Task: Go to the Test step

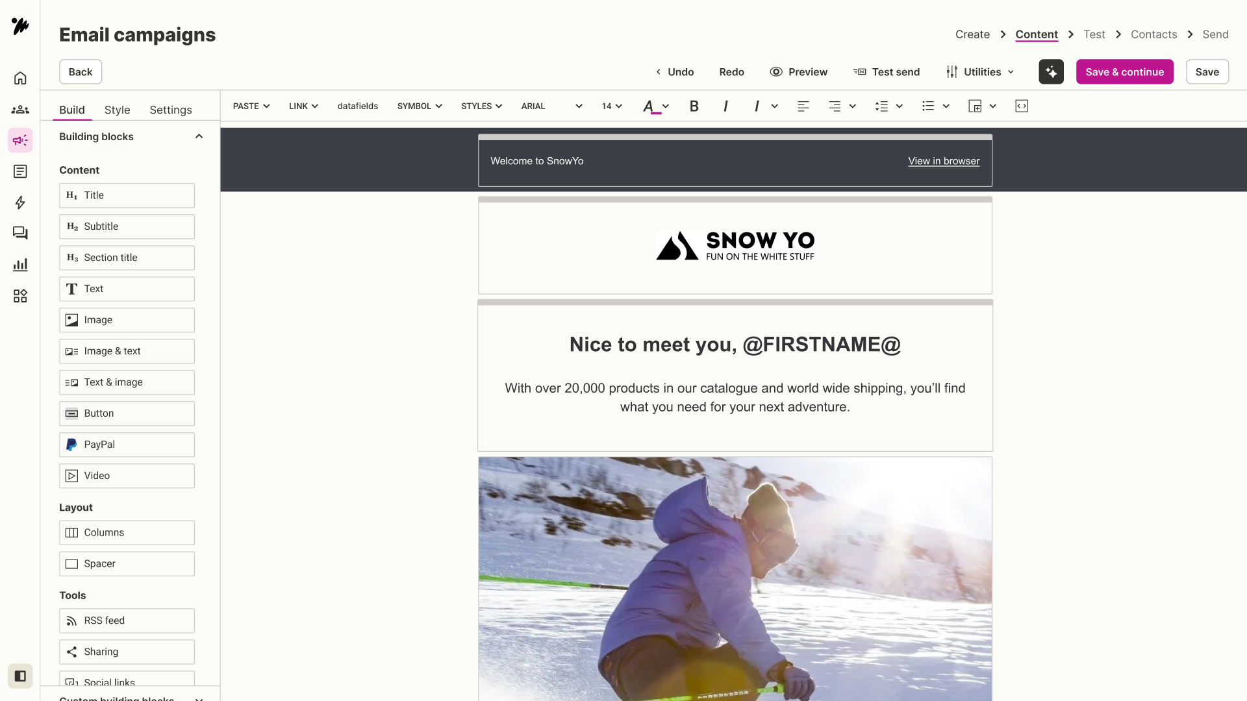Action: (x=1094, y=34)
